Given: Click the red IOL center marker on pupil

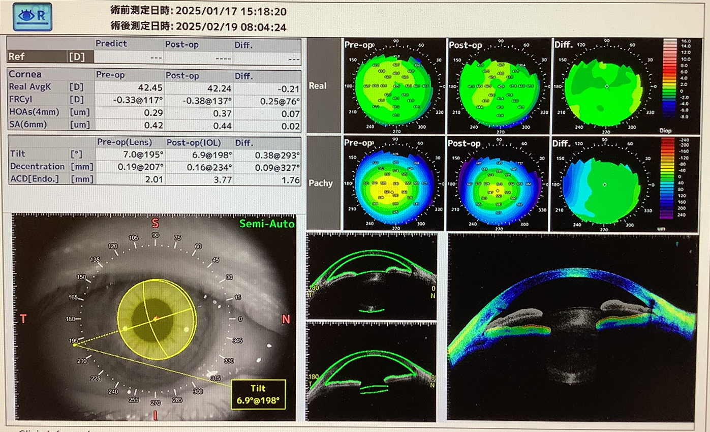Looking at the screenshot, I should pyautogui.click(x=156, y=318).
